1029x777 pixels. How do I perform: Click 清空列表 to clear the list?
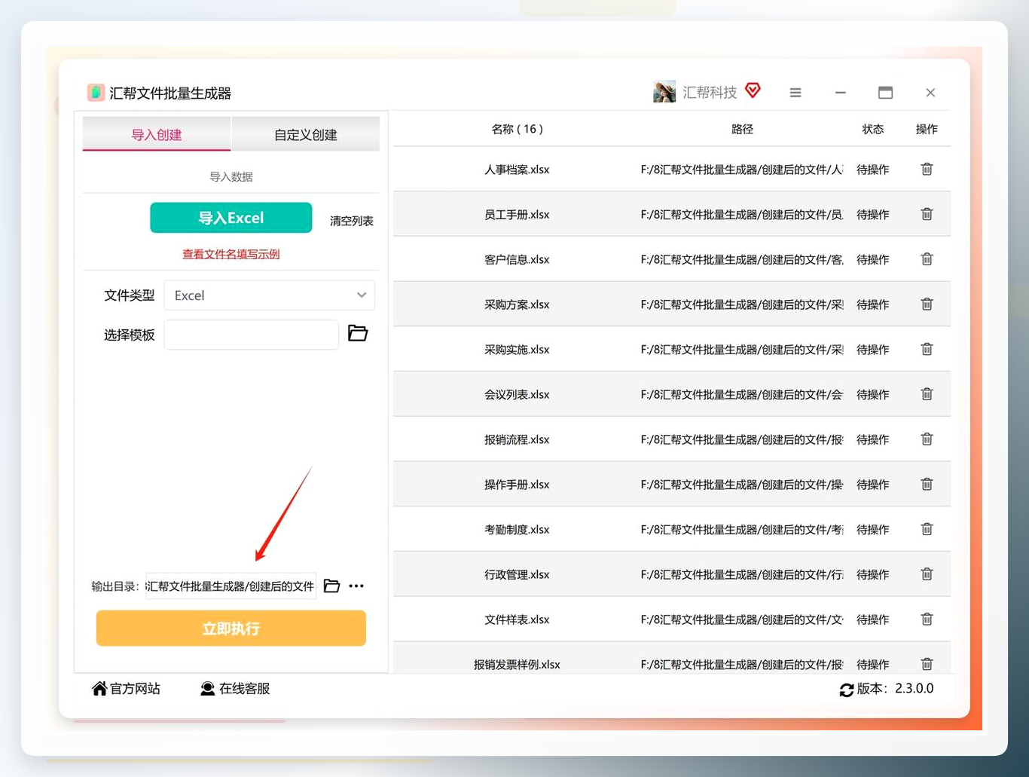352,221
